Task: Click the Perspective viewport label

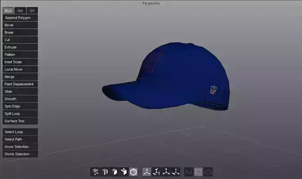Action: click(x=151, y=3)
